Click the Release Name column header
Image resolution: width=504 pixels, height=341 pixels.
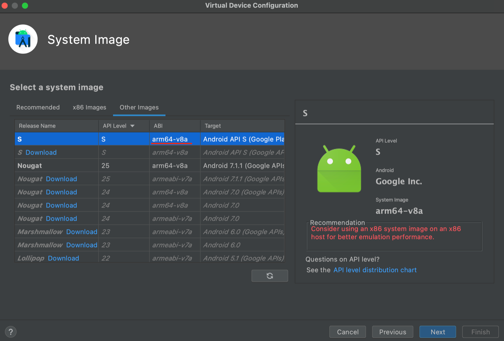(57, 126)
